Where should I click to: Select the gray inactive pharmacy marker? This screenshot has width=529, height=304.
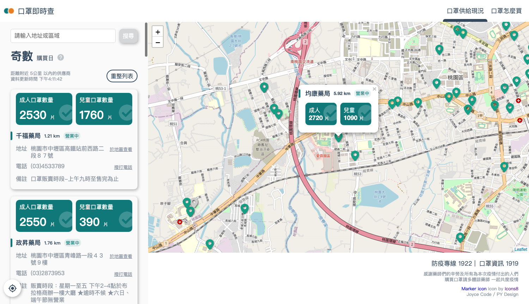pos(194,203)
